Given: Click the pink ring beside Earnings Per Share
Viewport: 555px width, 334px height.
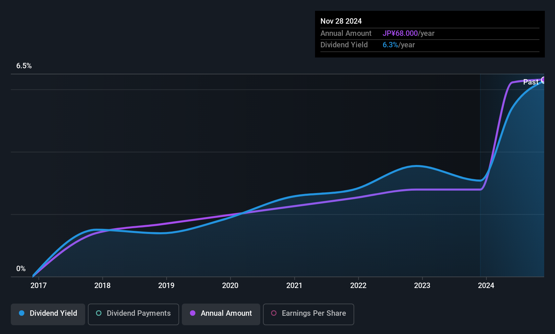Looking at the screenshot, I should (274, 313).
